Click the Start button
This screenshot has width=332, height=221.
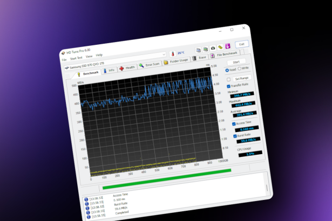[x=236, y=62]
